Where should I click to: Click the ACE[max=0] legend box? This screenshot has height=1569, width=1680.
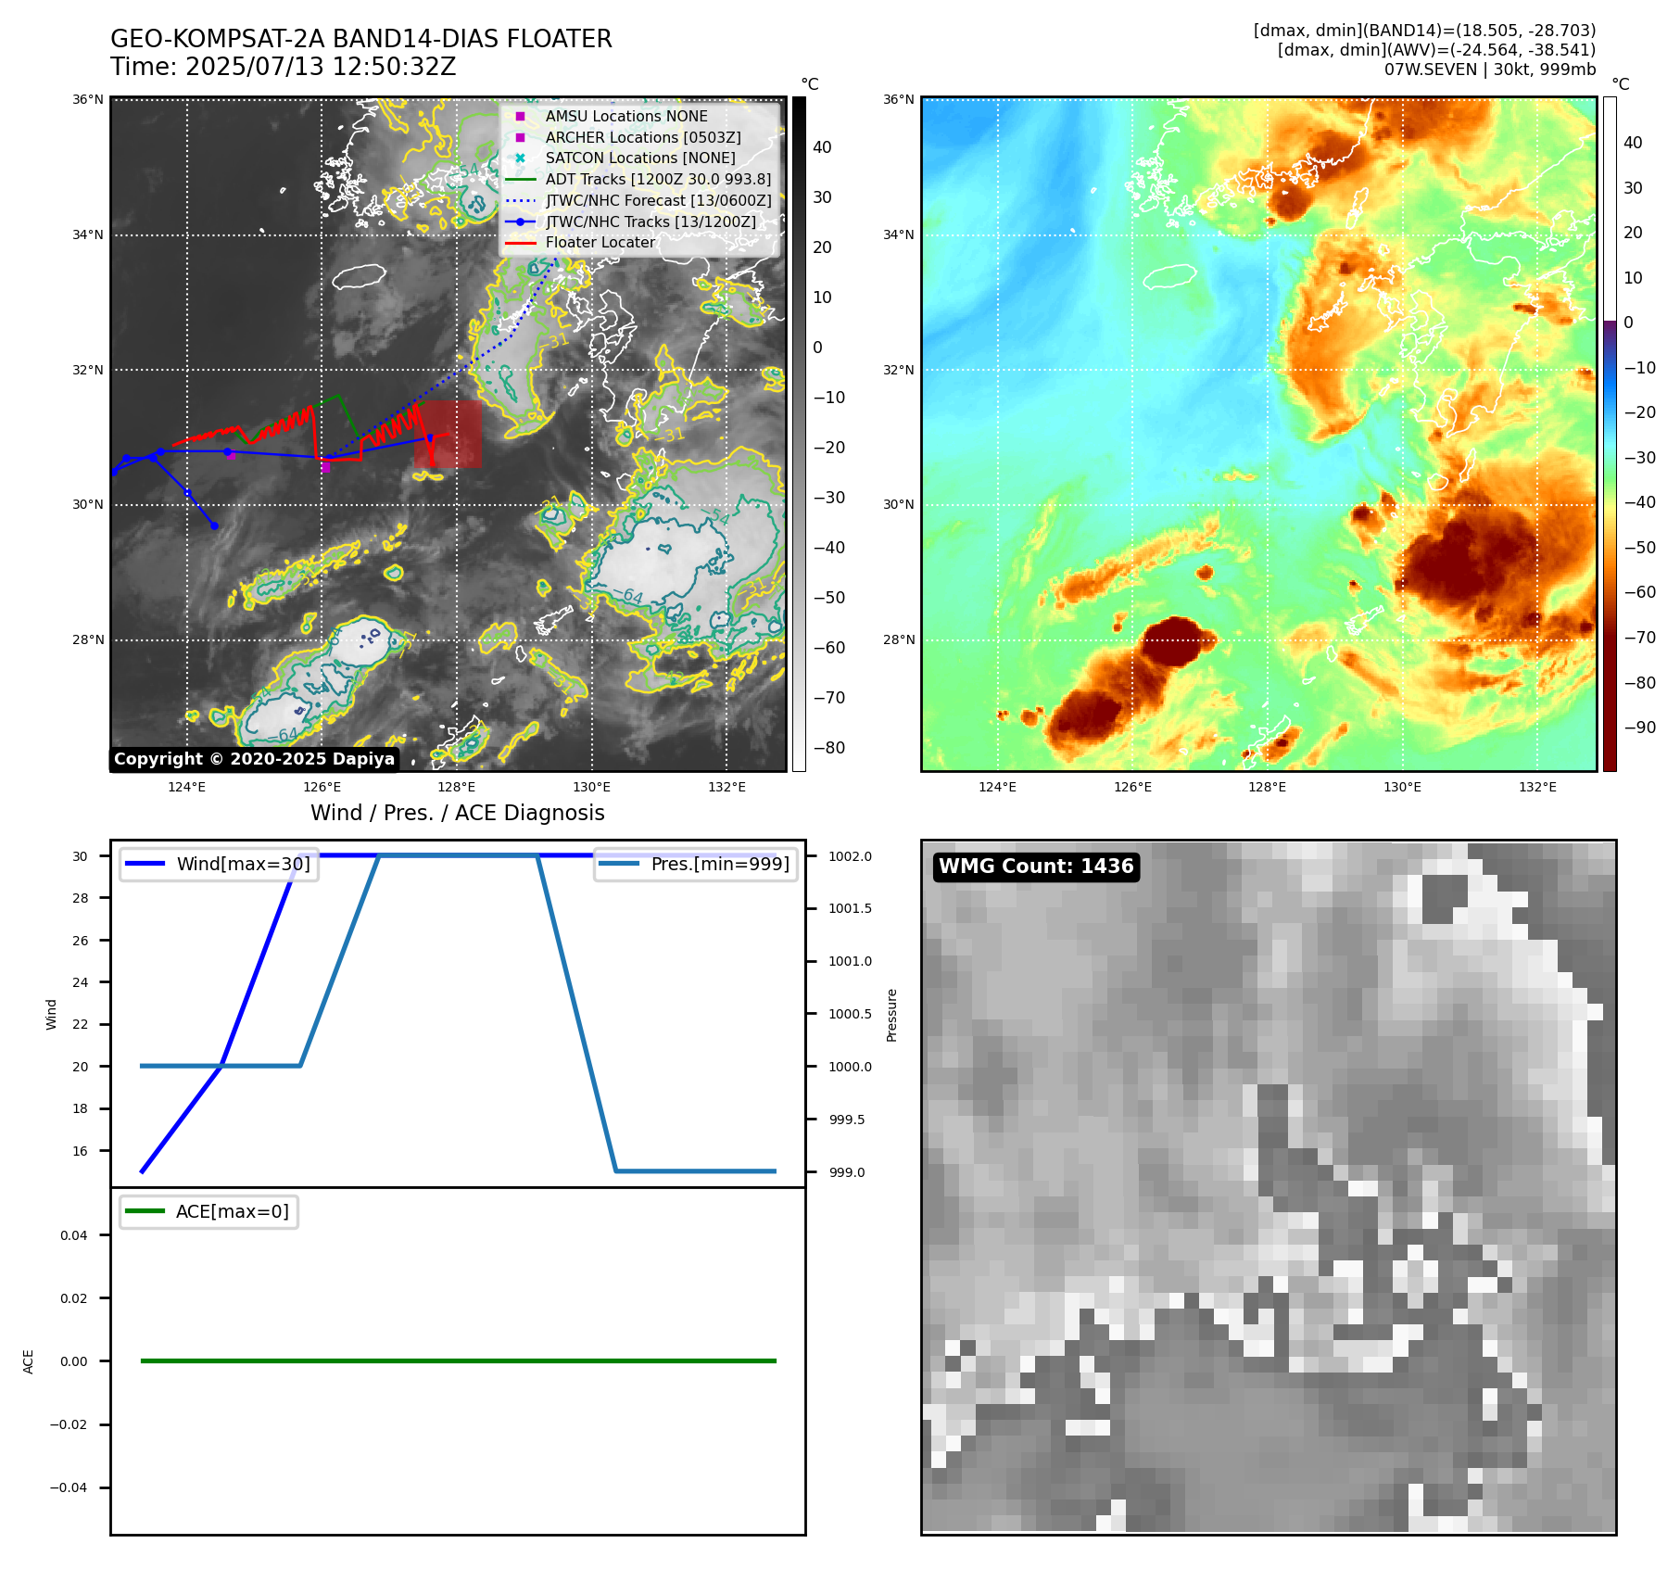coord(208,1211)
